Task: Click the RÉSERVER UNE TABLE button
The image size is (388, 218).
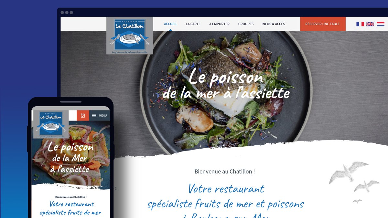Action: (x=322, y=24)
